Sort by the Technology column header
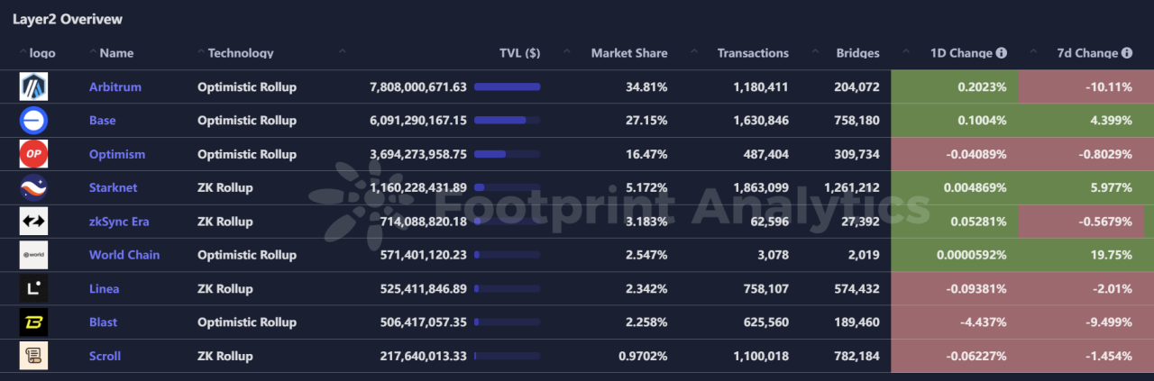Viewport: 1154px width, 381px height. click(240, 53)
